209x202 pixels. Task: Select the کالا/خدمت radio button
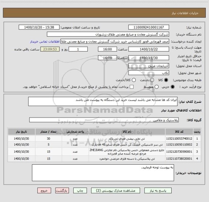pos(134,80)
